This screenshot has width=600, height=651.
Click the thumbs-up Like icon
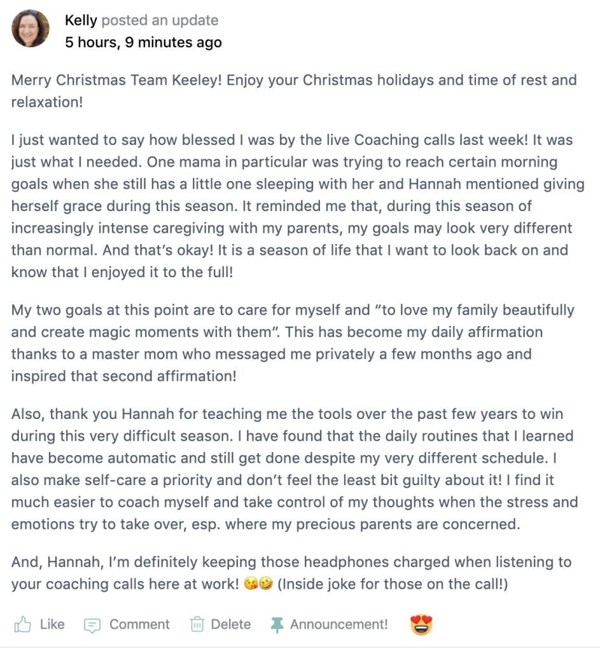[x=22, y=624]
